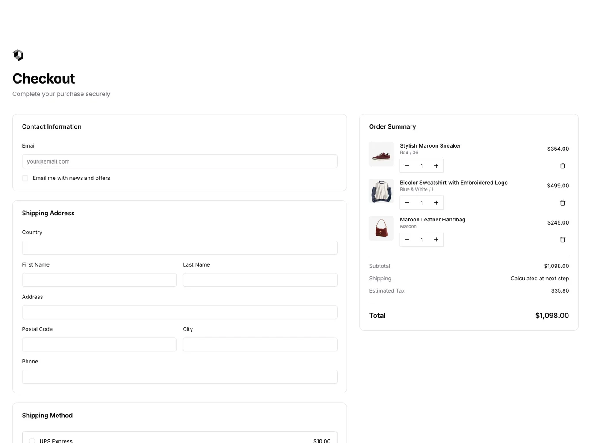Click the store logo above Checkout heading
The image size is (591, 443).
coord(18,55)
